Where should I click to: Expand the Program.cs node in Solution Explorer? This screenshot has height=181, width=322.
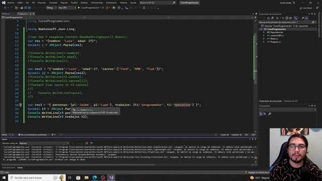click(264, 42)
